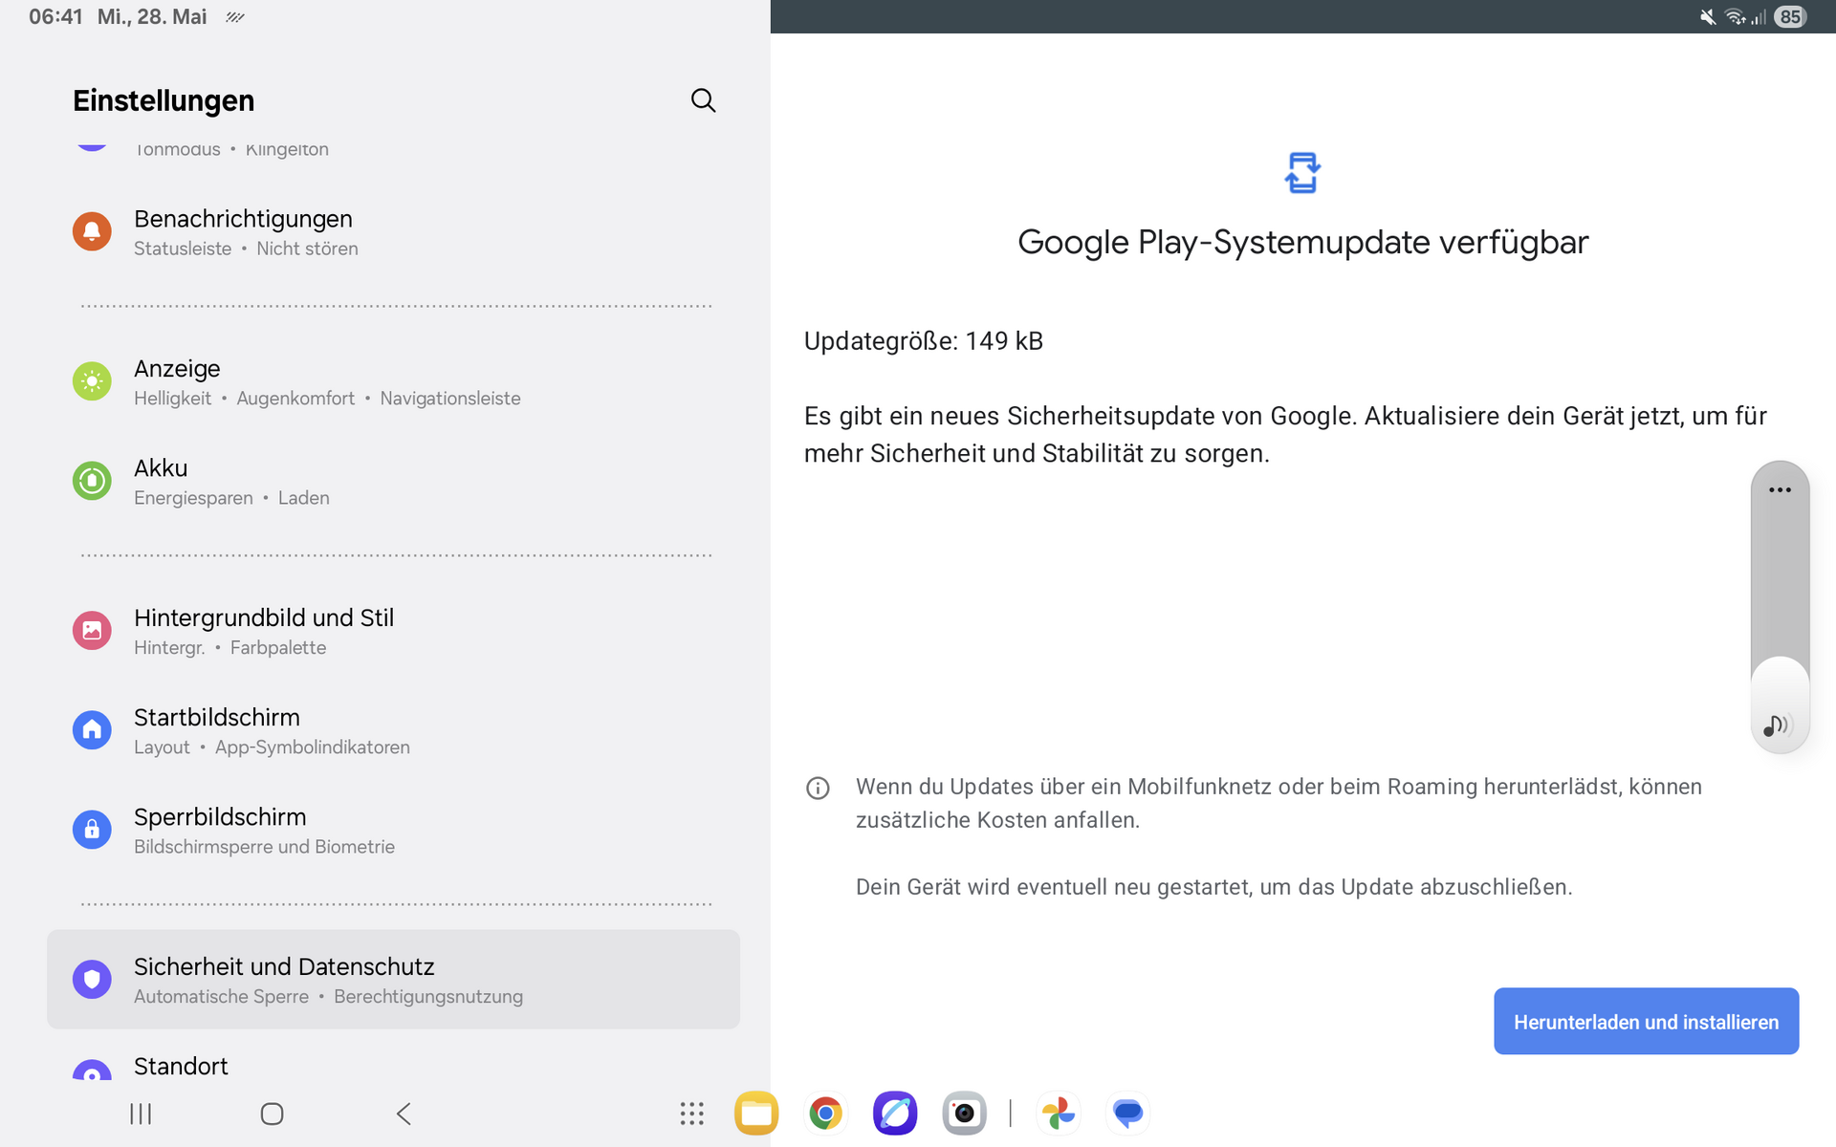Launch Chrome from the taskbar
The width and height of the screenshot is (1836, 1147).
click(825, 1114)
